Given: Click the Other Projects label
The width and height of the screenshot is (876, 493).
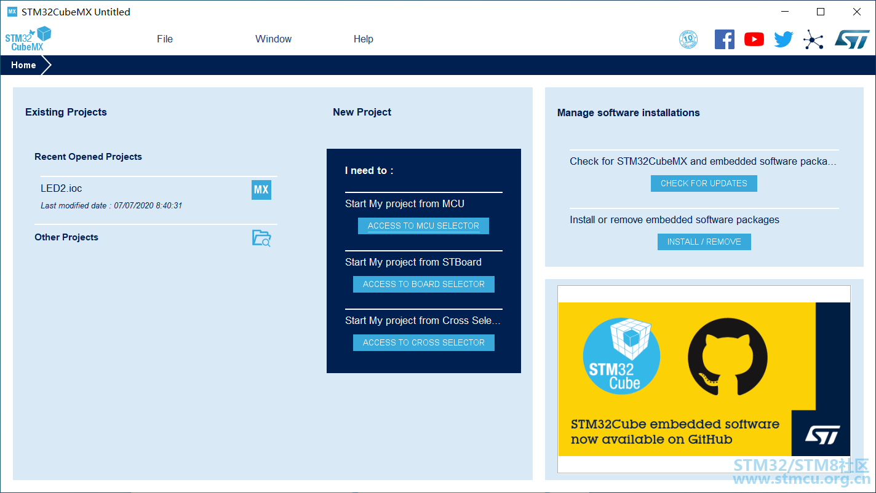Looking at the screenshot, I should [66, 237].
